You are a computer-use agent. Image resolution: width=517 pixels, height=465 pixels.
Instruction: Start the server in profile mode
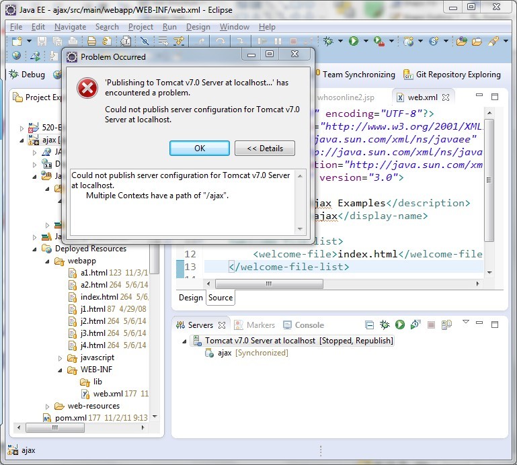coord(415,325)
